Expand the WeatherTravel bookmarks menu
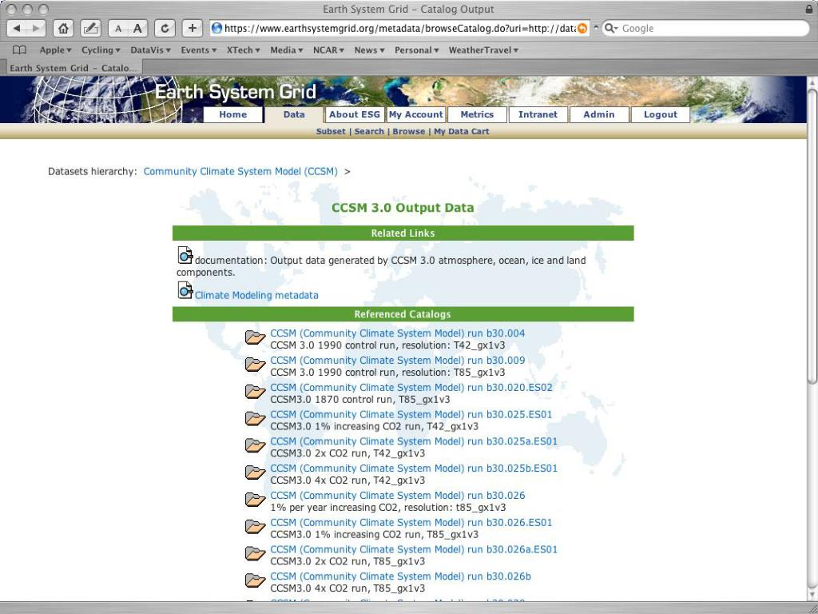Screen dimensions: 818x614 click(483, 50)
